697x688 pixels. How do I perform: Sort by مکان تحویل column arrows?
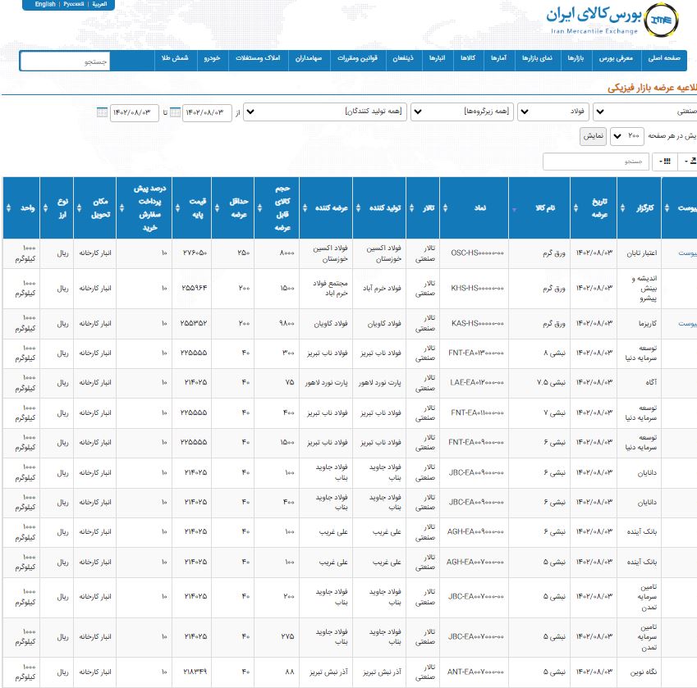[x=79, y=207]
